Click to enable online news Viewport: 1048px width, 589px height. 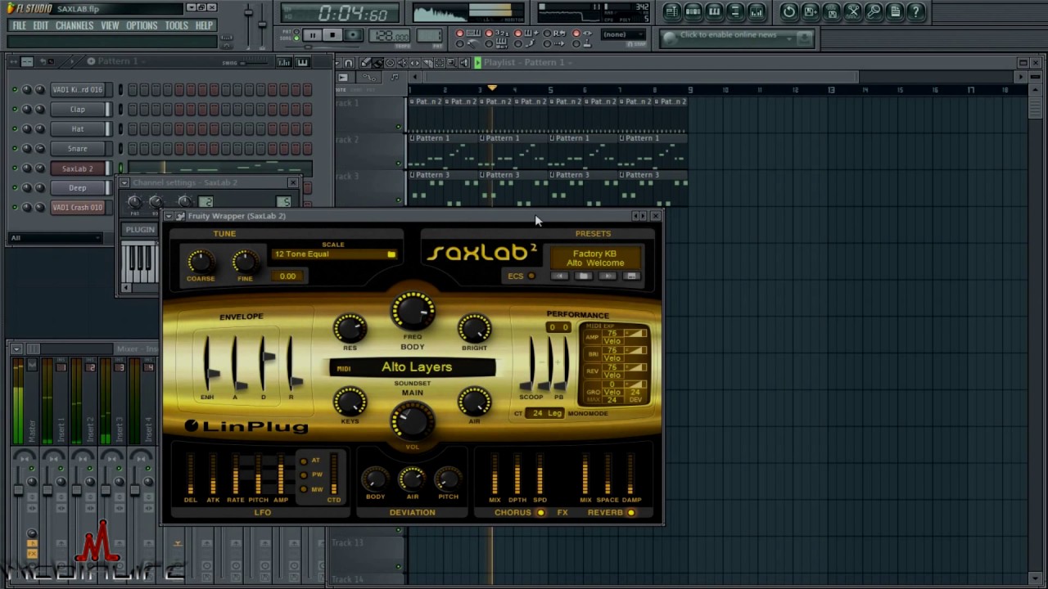click(x=728, y=35)
